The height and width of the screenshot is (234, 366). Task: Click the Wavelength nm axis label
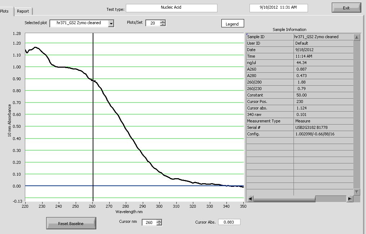pos(129,212)
